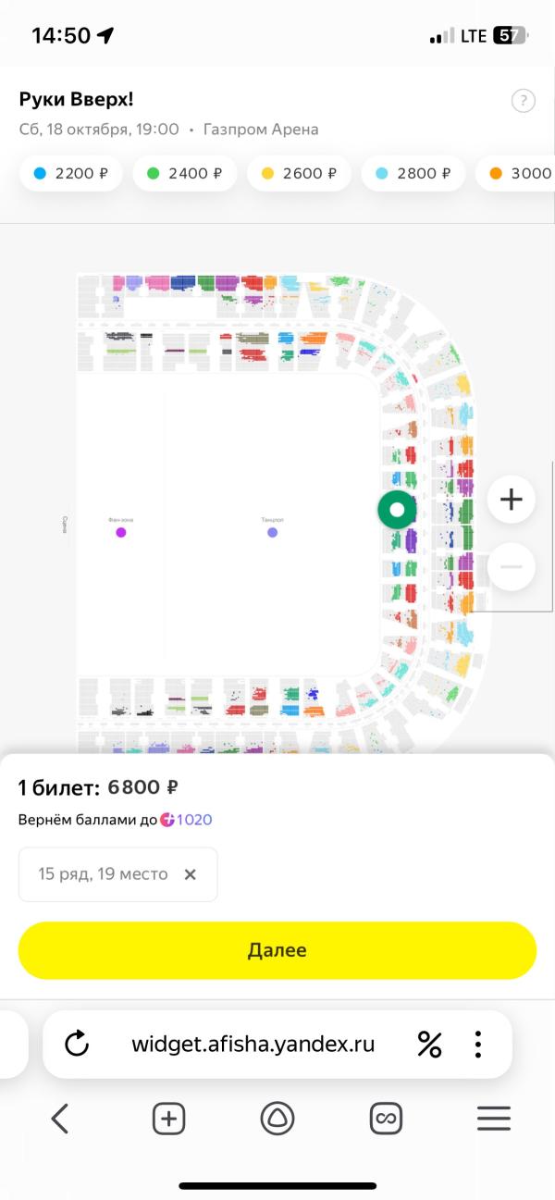The image size is (555, 1200).
Task: Filter seats by 2600 ₽ price
Action: [299, 173]
